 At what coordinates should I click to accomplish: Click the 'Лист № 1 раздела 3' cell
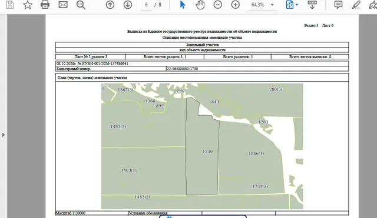click(x=91, y=57)
